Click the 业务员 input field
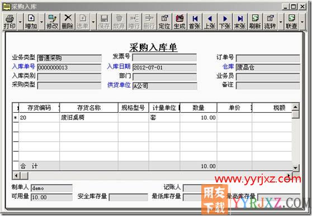The image size is (312, 216). pos(268,77)
